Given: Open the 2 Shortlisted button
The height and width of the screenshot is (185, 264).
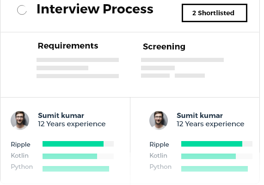Looking at the screenshot, I should 215,13.
